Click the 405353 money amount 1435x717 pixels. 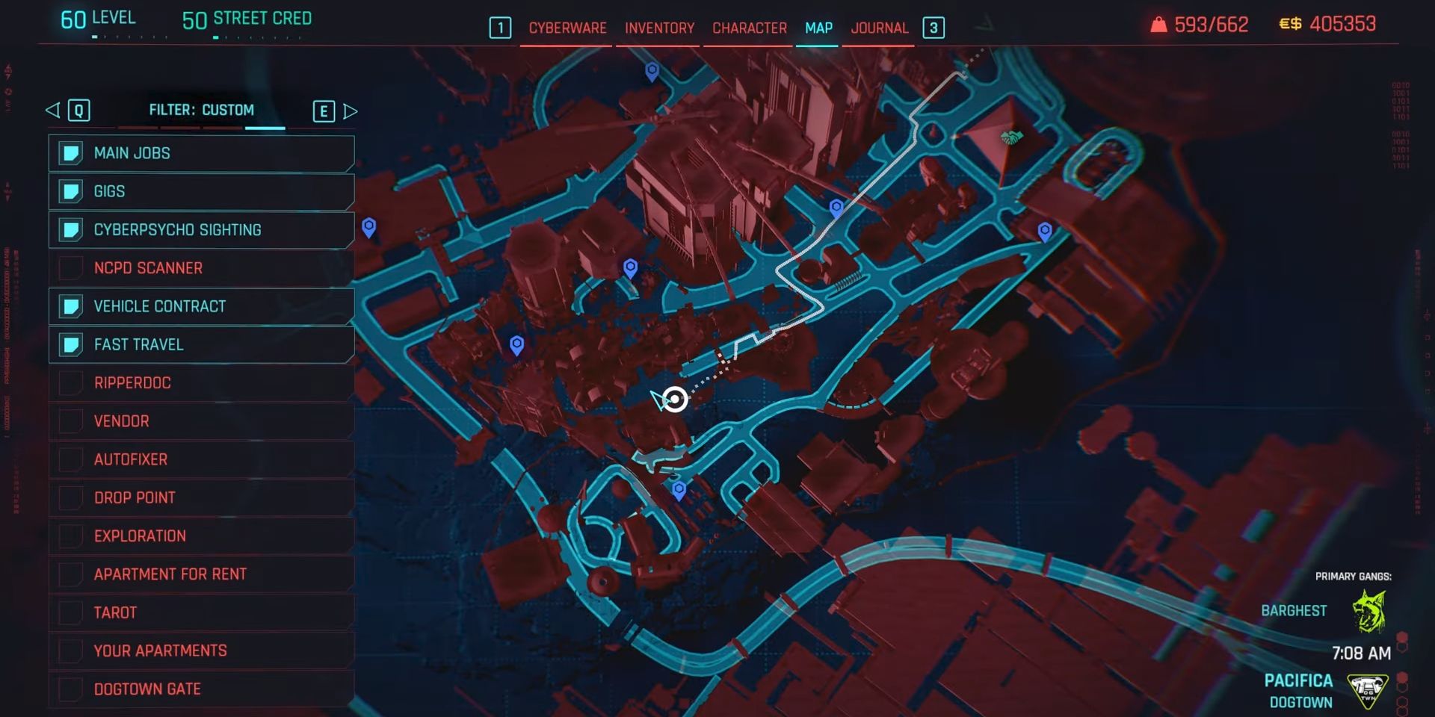pos(1342,25)
